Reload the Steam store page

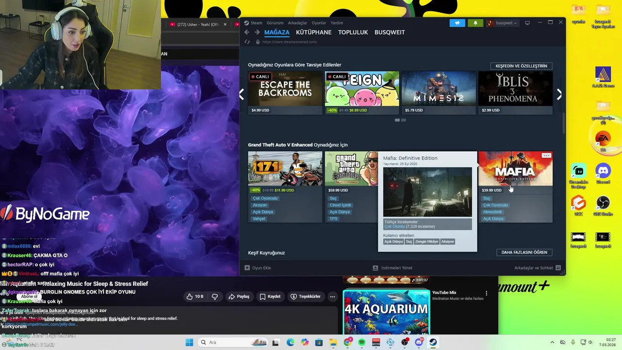(248, 42)
